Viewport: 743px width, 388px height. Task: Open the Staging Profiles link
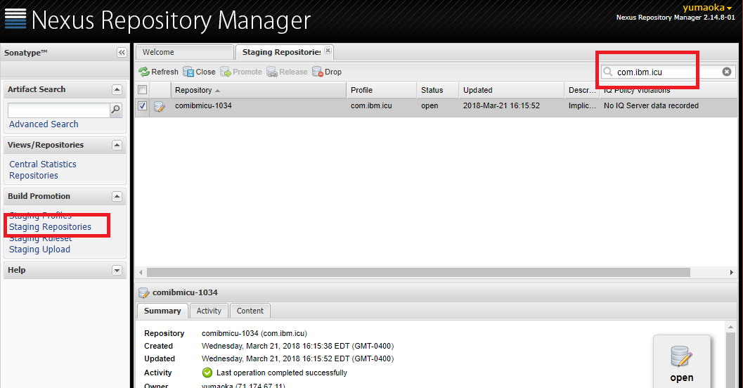(x=40, y=216)
